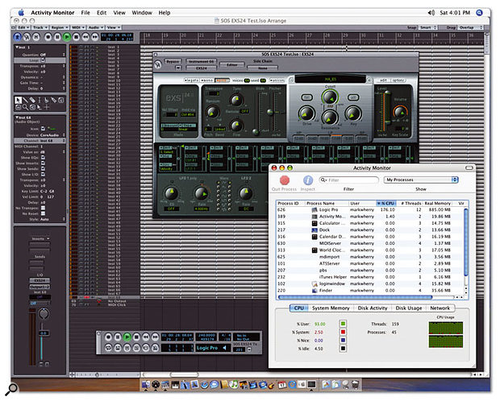Open the Region local menu
This screenshot has width=500, height=401.
(x=59, y=27)
